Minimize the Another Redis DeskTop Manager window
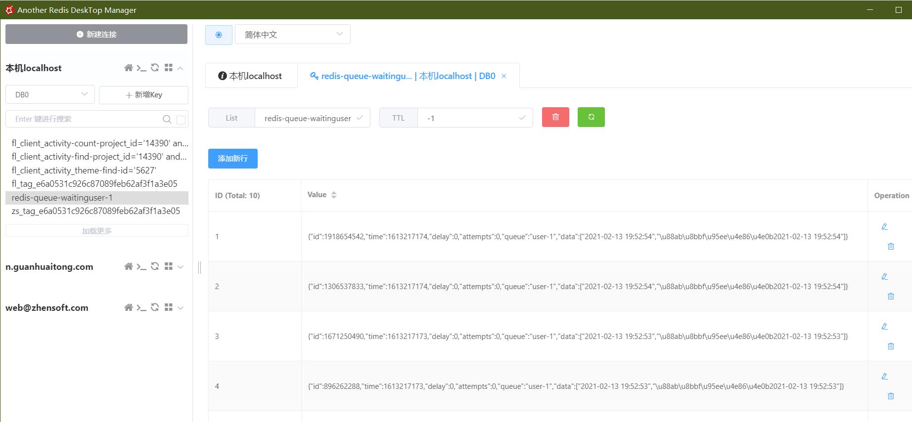This screenshot has height=422, width=912. pos(870,10)
